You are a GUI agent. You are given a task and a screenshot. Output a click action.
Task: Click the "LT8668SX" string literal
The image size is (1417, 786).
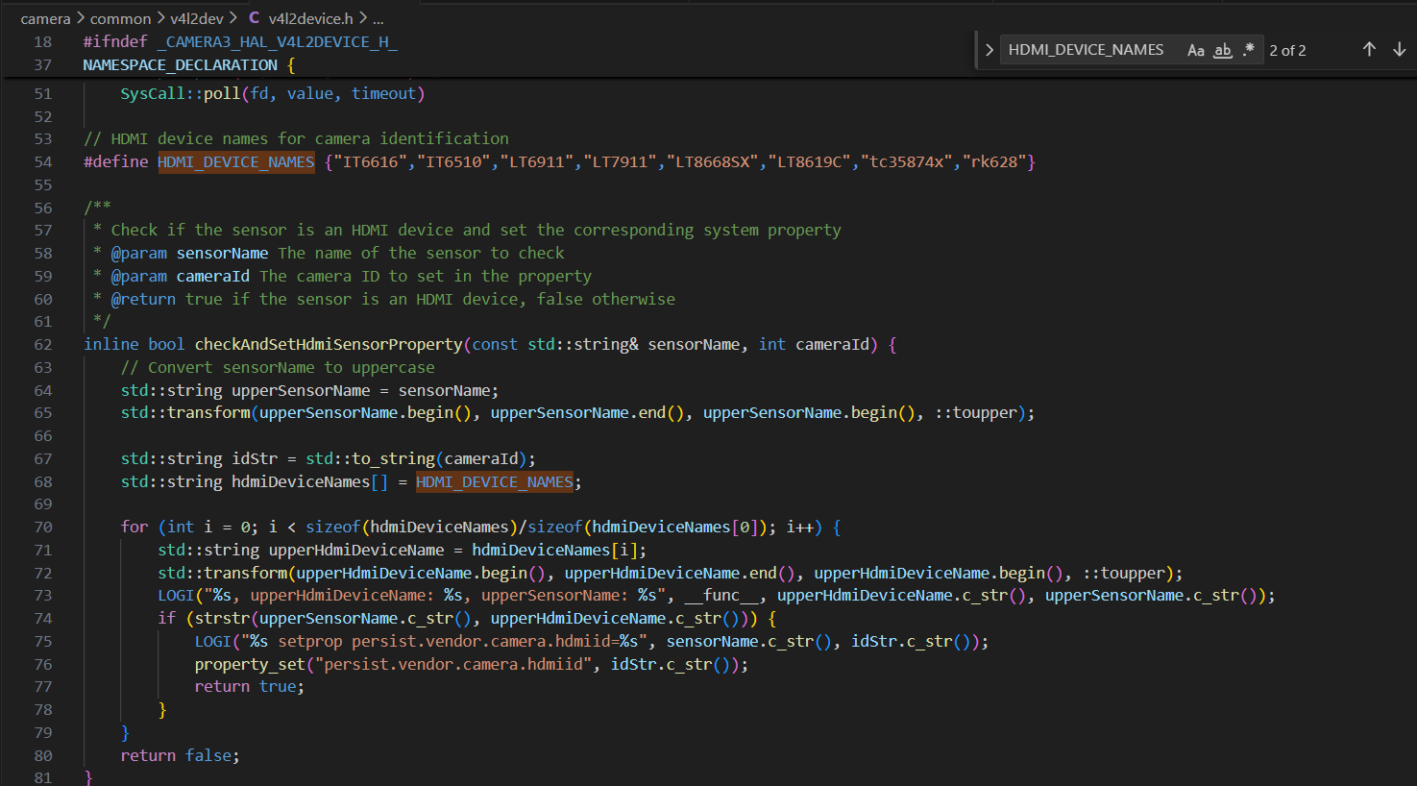coord(713,161)
